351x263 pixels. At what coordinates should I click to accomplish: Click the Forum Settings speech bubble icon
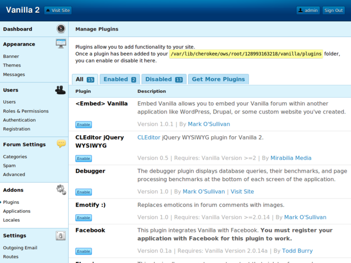[x=61, y=144]
